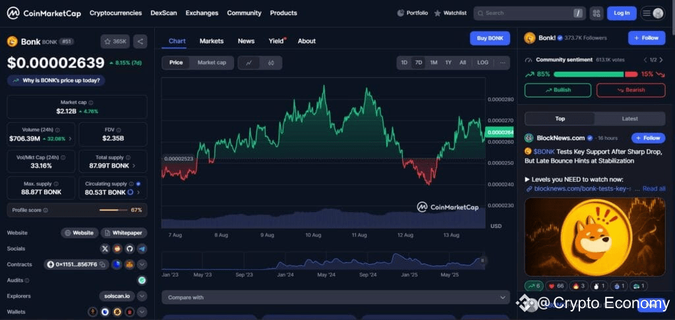The width and height of the screenshot is (675, 320).
Task: Go to next community sentiment page
Action: pyautogui.click(x=662, y=60)
